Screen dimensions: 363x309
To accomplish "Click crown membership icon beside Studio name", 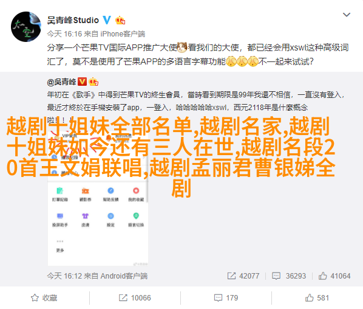I will (x=120, y=20).
